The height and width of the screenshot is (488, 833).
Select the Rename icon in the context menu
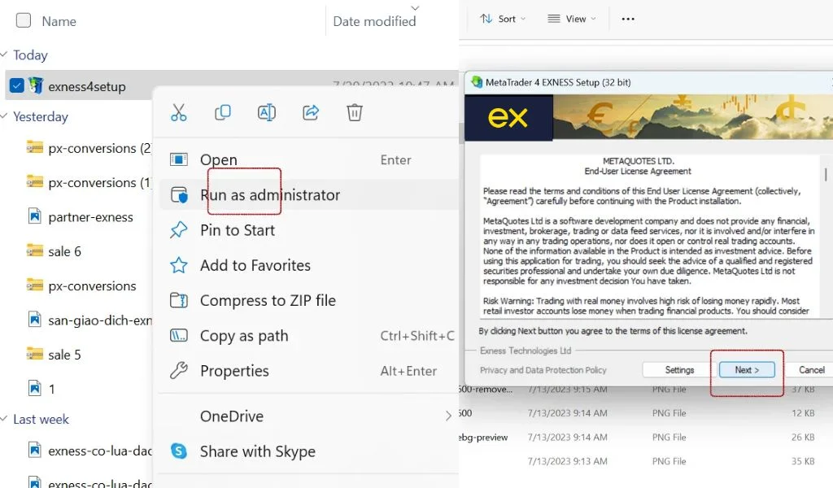[x=267, y=112]
